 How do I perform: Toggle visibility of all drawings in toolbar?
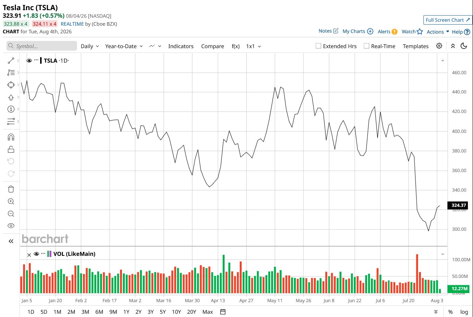(11, 225)
